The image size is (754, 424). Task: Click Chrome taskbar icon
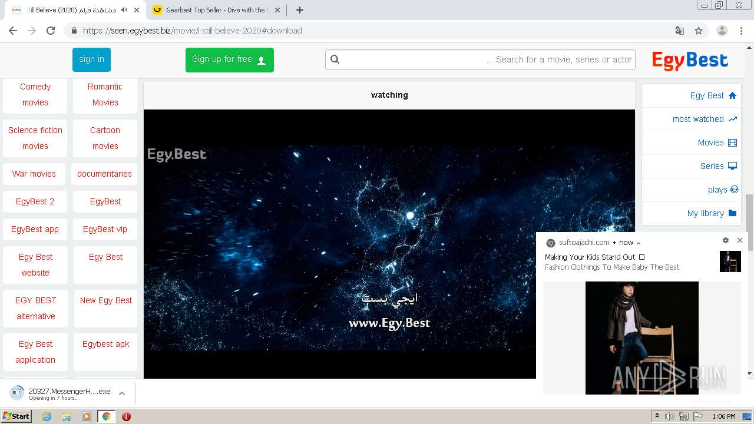pos(106,416)
